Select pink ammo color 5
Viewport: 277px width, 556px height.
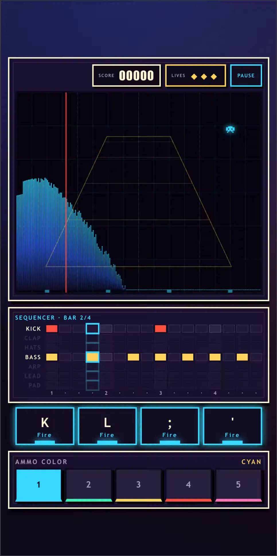tap(238, 485)
